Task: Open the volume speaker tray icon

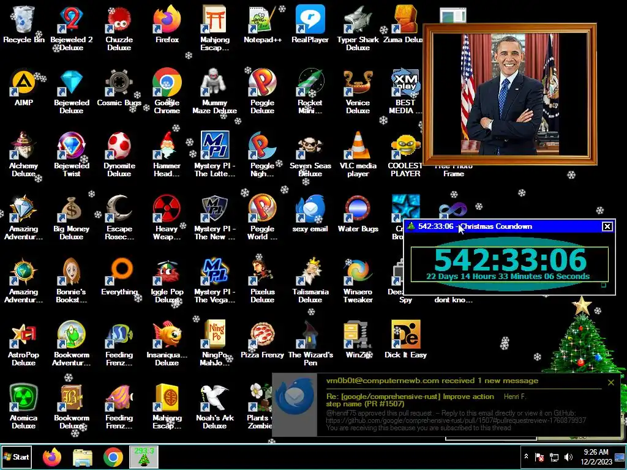Action: [568, 457]
